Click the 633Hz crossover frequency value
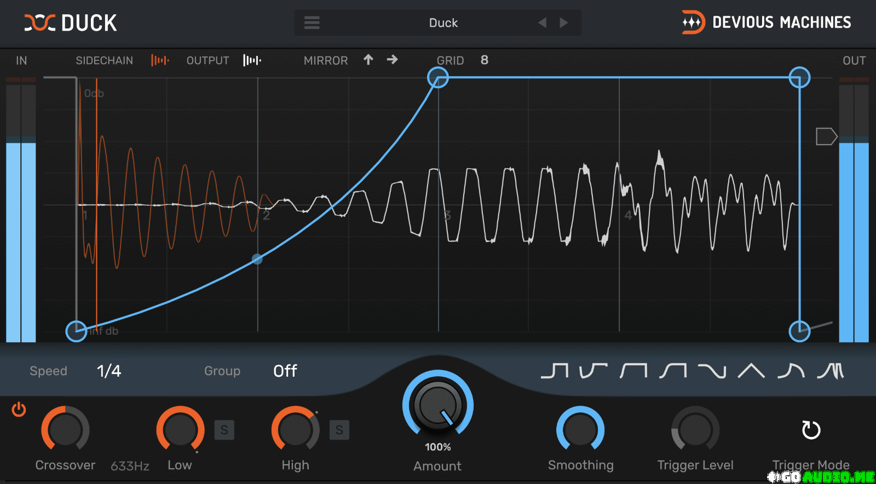 coord(130,466)
